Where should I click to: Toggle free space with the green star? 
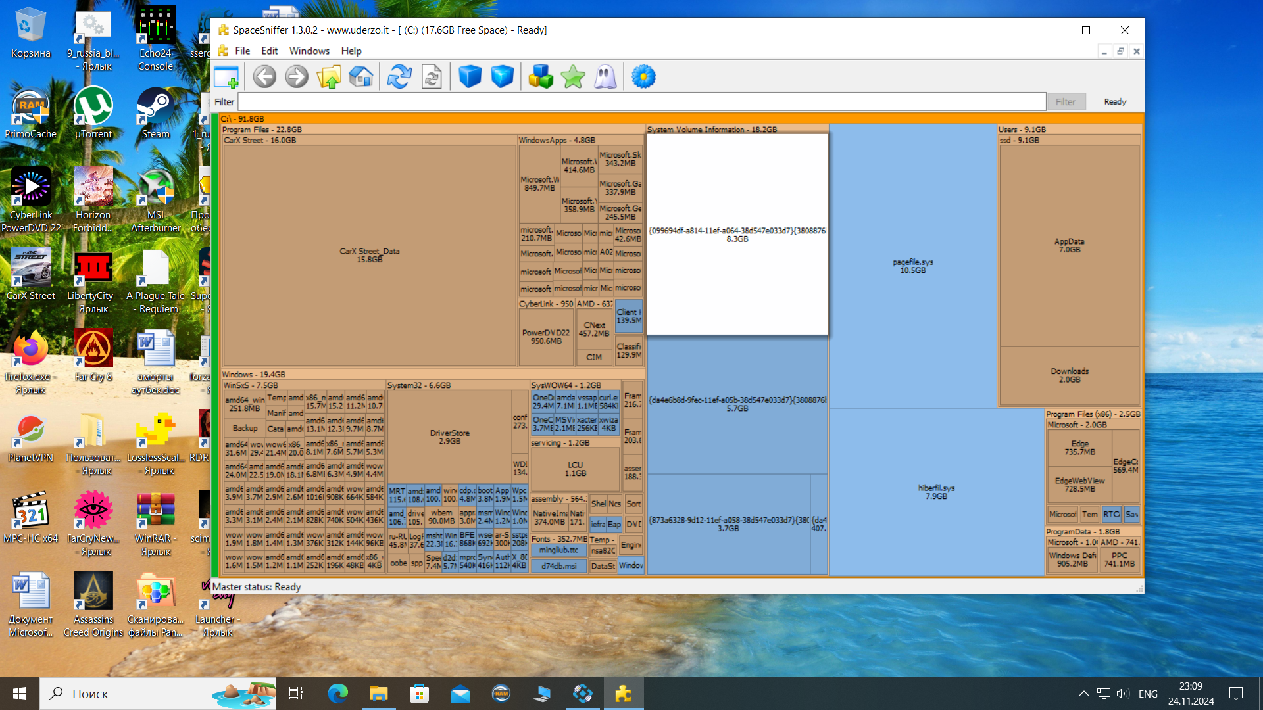pos(573,77)
